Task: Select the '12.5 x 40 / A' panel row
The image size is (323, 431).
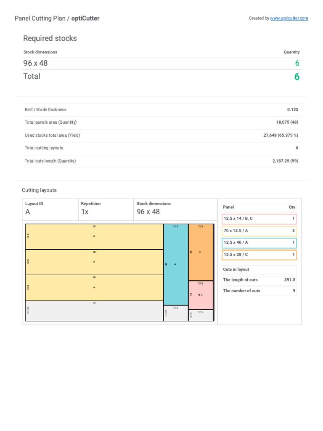Action: pos(259,243)
